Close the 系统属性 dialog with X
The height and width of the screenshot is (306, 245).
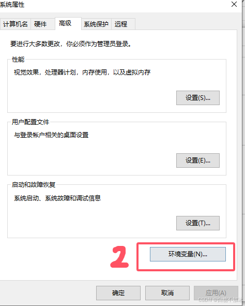(x=234, y=4)
